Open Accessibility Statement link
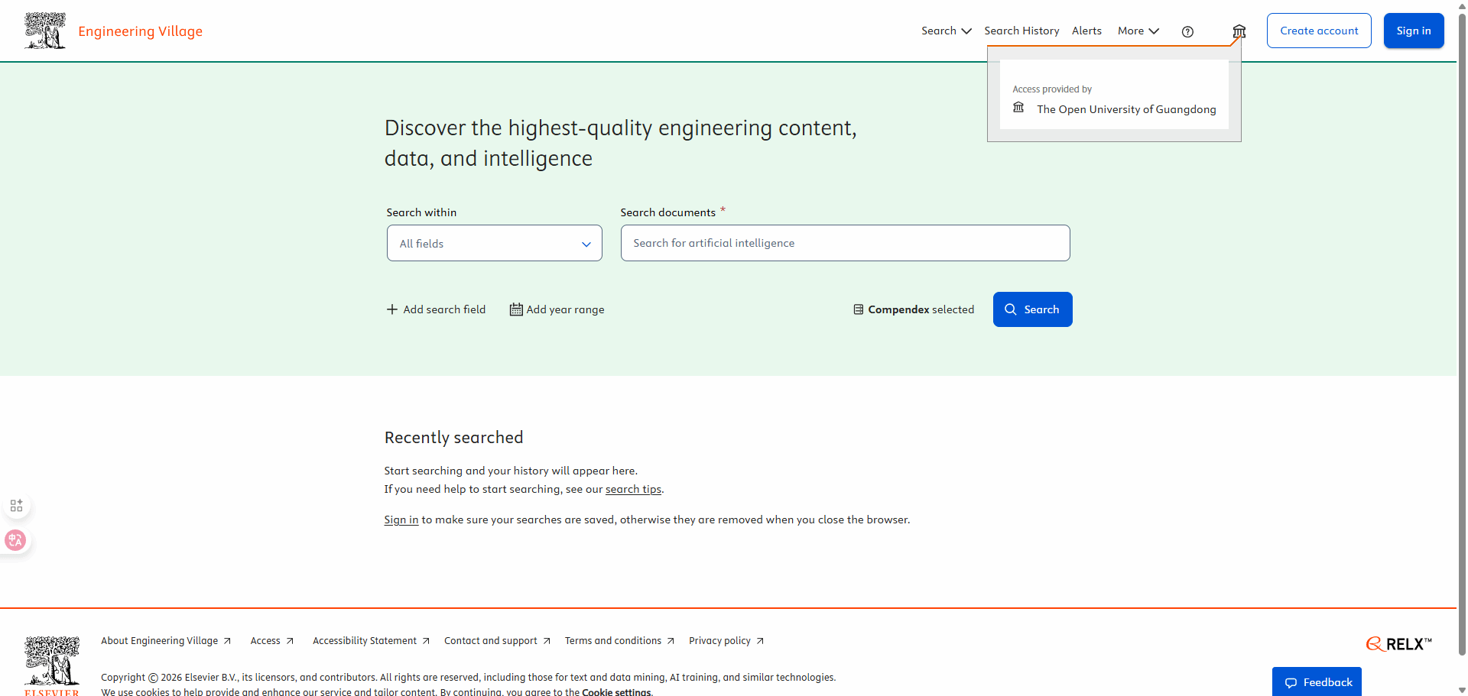1468x696 pixels. tap(371, 641)
